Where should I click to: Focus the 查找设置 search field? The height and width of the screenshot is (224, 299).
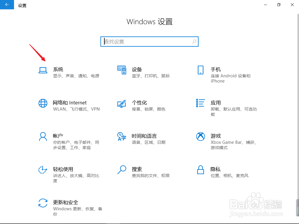149,41
